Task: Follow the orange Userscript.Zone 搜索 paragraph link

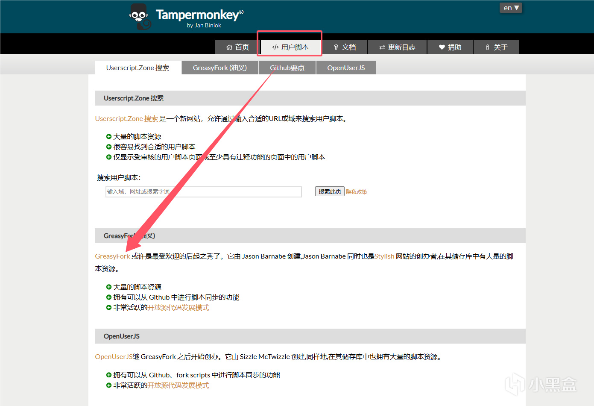Action: pos(126,119)
